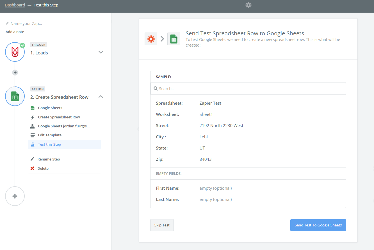Click the 1. Leads step title

(39, 53)
